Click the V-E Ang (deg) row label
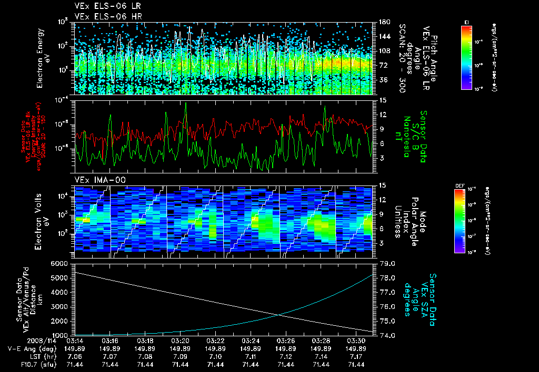Viewport: 539px width, 372px height. click(x=32, y=349)
